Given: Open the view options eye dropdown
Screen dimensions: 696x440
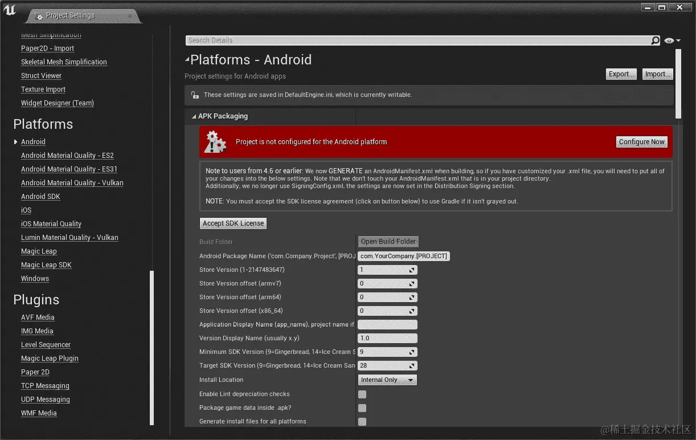Looking at the screenshot, I should pos(672,40).
